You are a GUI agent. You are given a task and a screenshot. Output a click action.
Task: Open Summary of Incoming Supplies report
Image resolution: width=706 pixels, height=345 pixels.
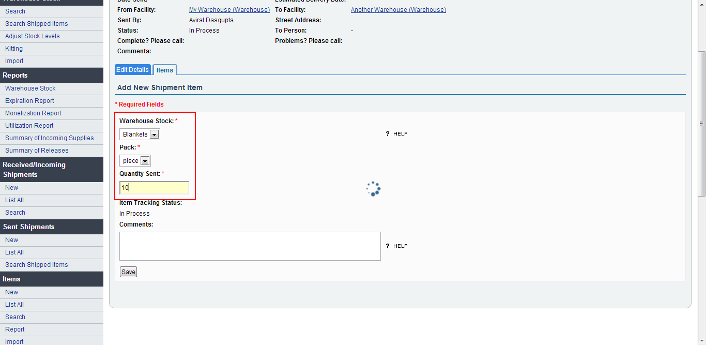[x=50, y=138]
